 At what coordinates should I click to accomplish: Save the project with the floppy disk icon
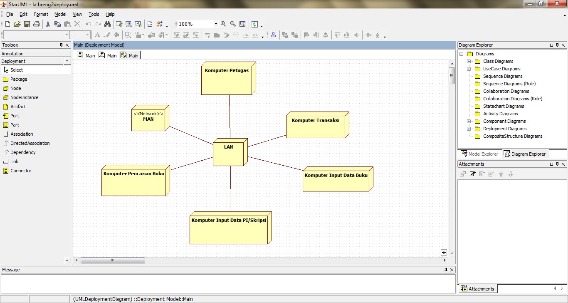click(x=27, y=24)
